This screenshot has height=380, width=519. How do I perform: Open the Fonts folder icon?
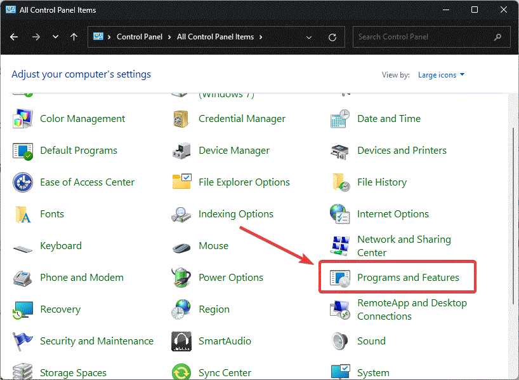(22, 214)
